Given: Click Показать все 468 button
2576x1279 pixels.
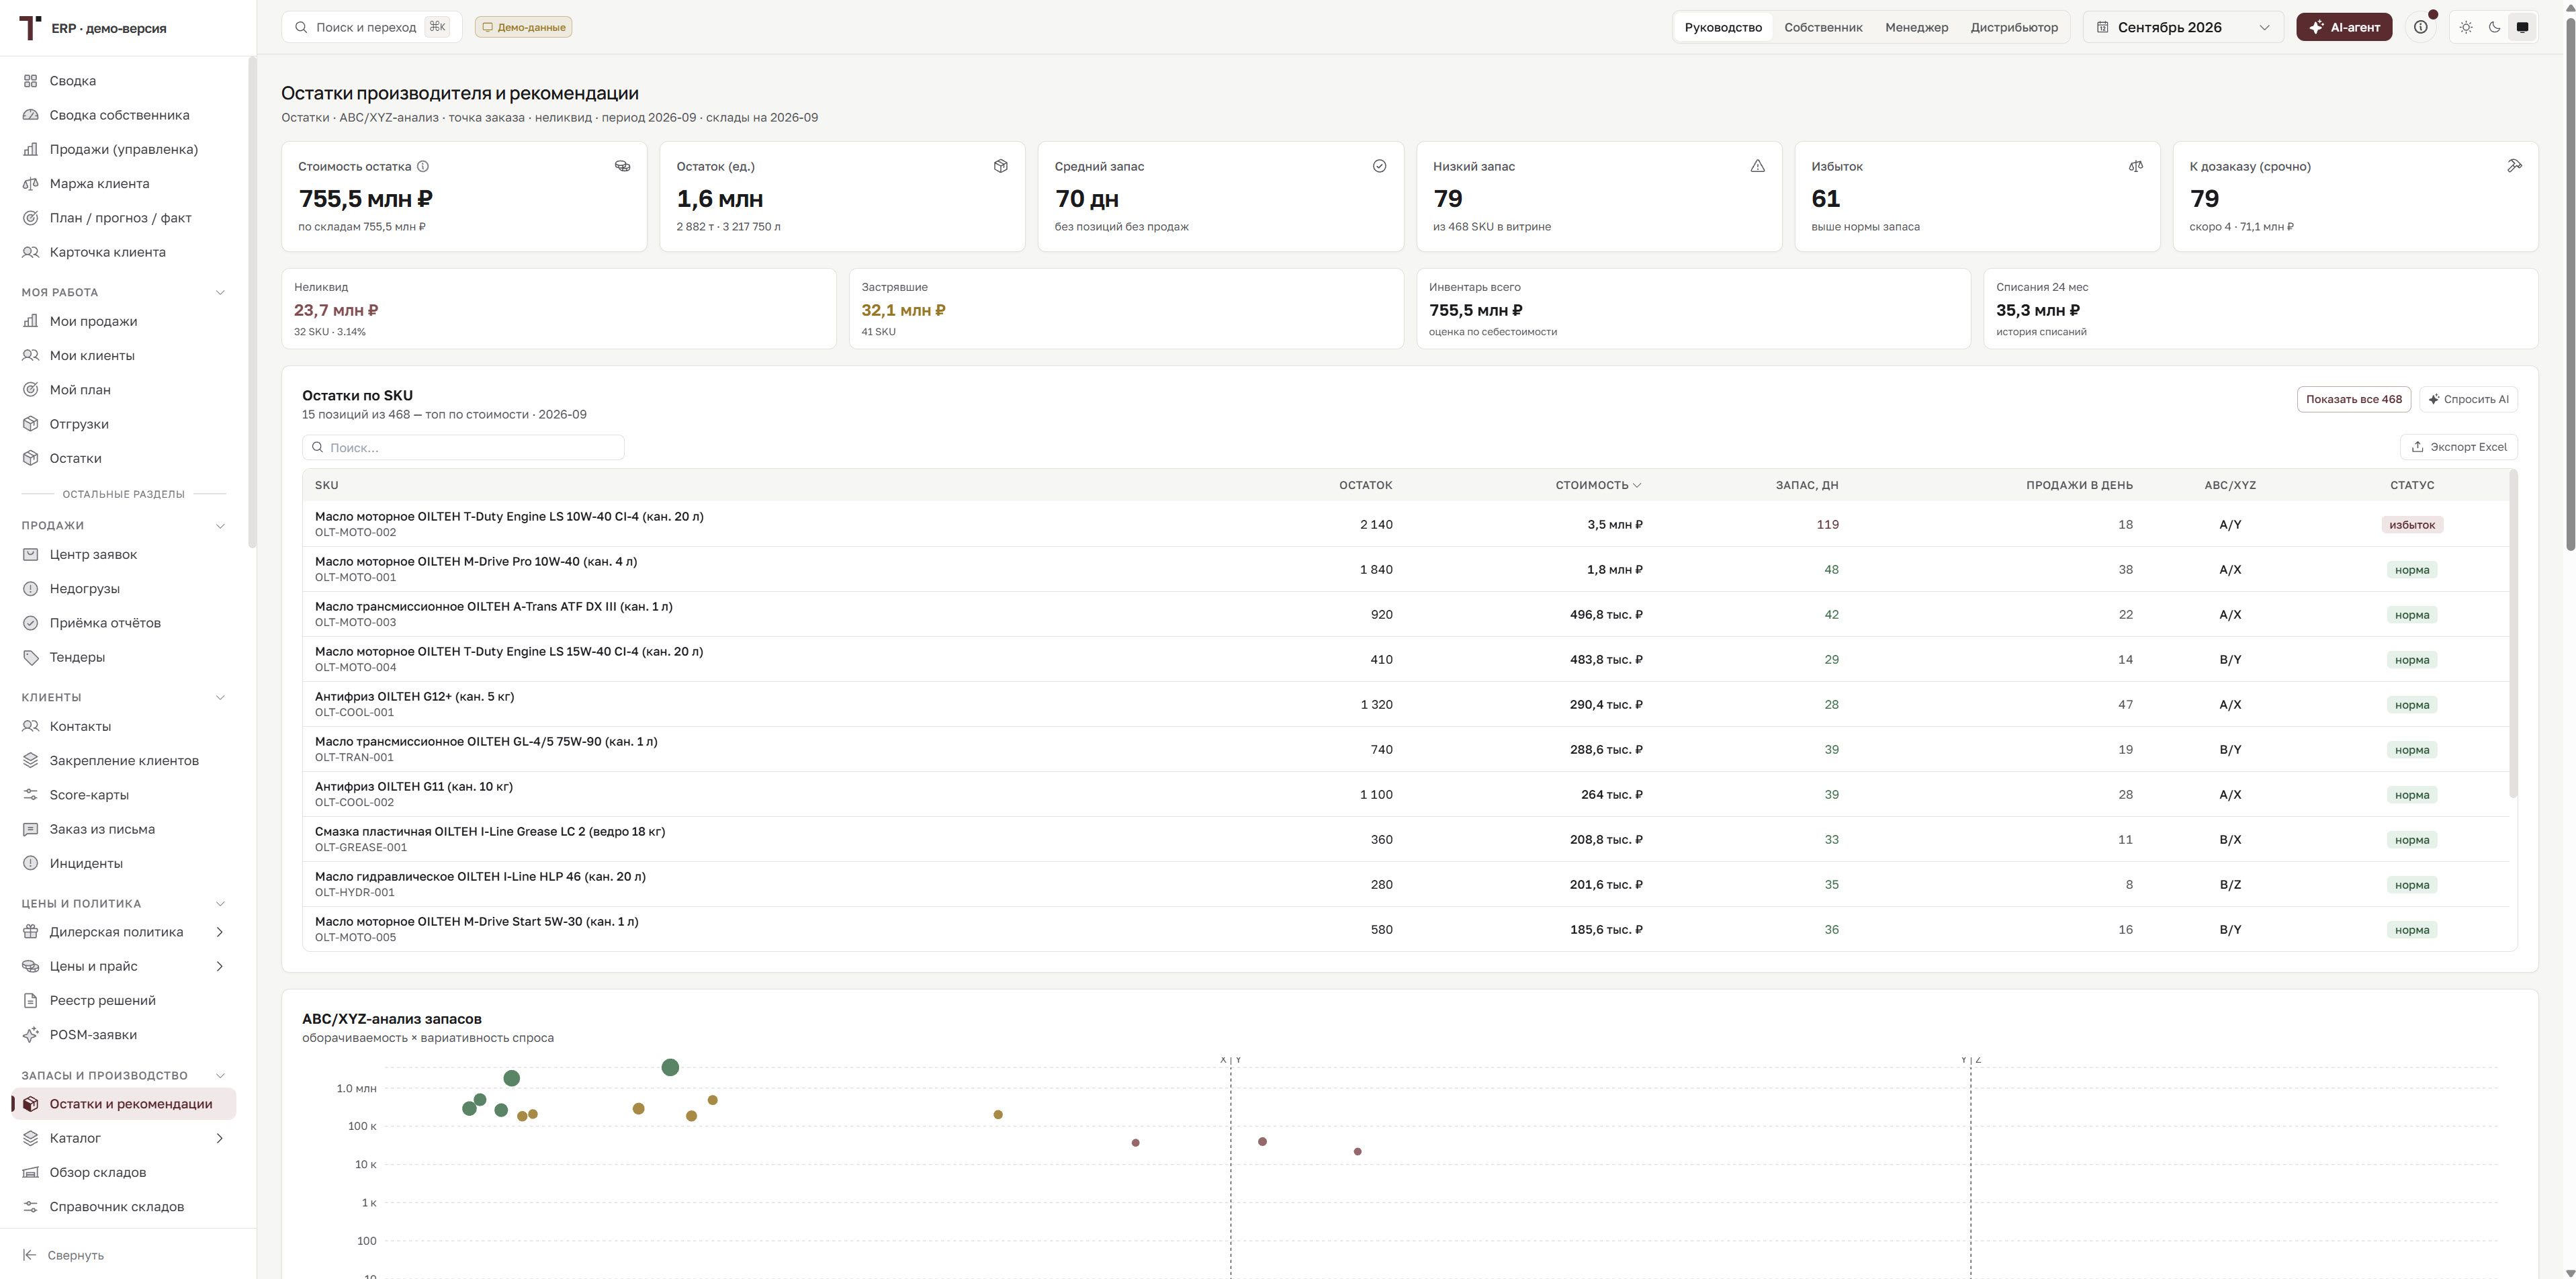Looking at the screenshot, I should click(2353, 399).
